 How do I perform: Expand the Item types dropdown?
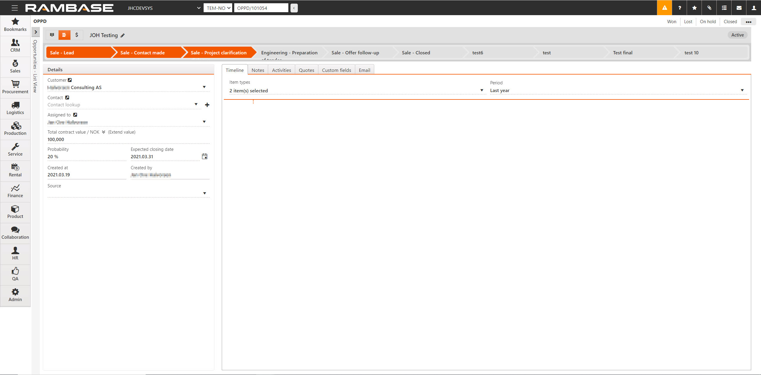[x=482, y=90]
